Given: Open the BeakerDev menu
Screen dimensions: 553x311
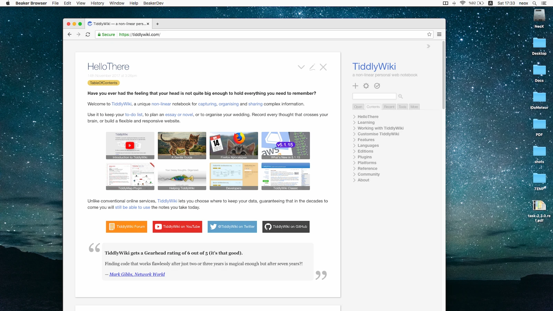Looking at the screenshot, I should tap(153, 3).
